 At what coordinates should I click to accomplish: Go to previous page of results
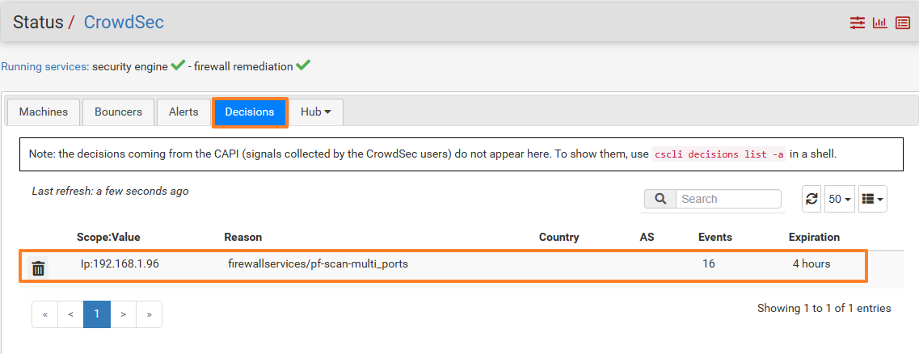pos(71,314)
